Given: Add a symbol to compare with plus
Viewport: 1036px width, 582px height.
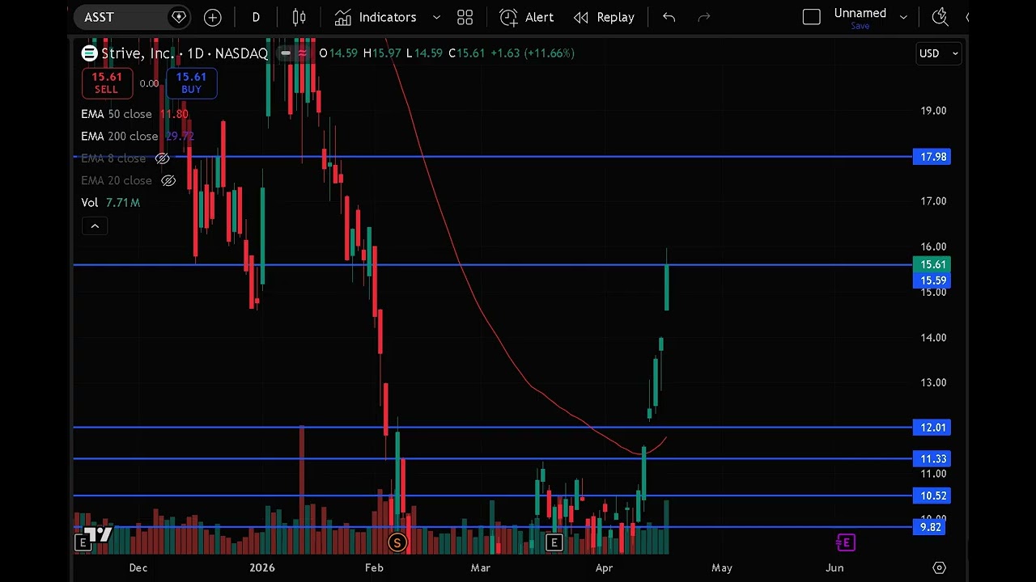Looking at the screenshot, I should [x=212, y=17].
